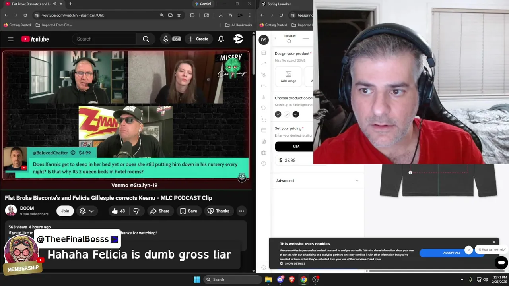
Task: Open Chrome extensions puzzle icon
Action: [x=192, y=15]
